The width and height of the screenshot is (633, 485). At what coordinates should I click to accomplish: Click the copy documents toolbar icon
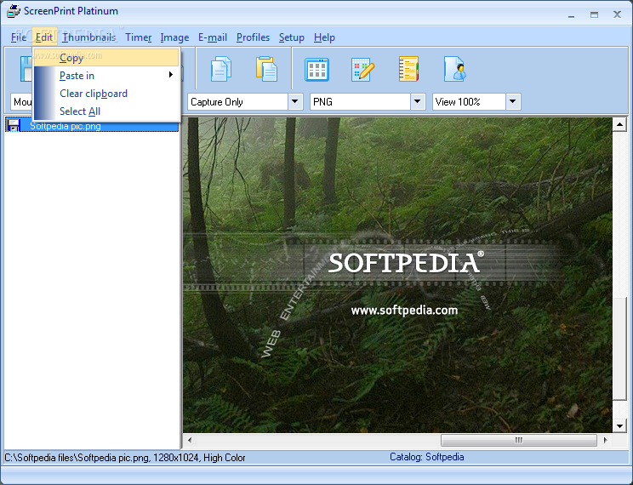pos(221,69)
